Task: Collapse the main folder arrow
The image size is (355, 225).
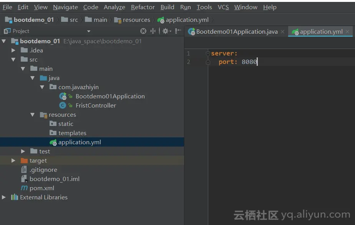Action: click(x=23, y=69)
